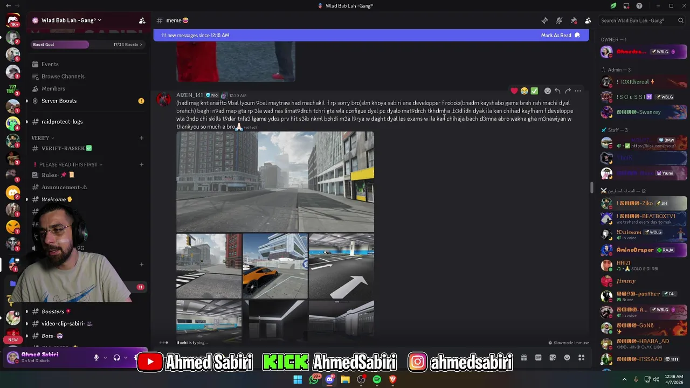React with laughing emoji on message
Image resolution: width=690 pixels, height=388 pixels.
pos(524,91)
